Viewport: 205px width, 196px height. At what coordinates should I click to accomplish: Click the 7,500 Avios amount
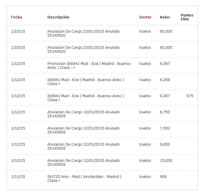click(165, 128)
